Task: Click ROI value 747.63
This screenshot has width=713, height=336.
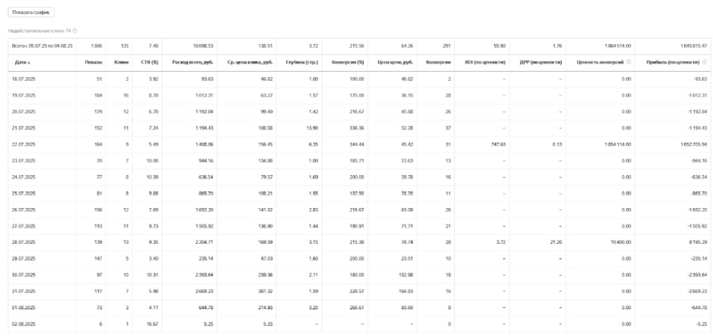Action: [498, 144]
